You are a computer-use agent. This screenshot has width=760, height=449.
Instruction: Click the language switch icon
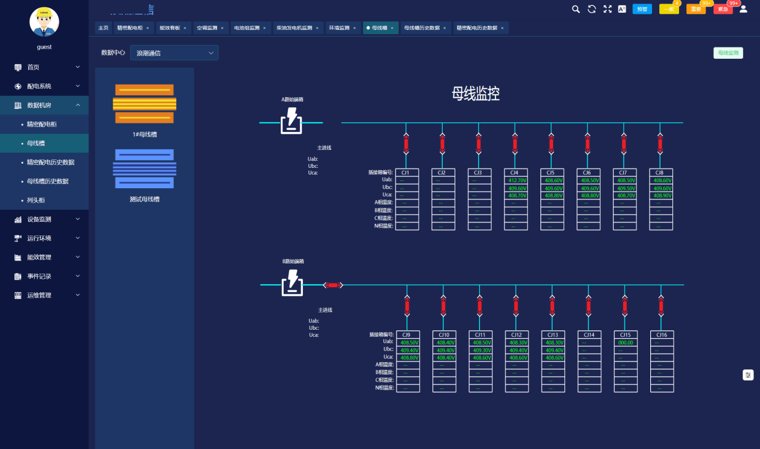[622, 9]
